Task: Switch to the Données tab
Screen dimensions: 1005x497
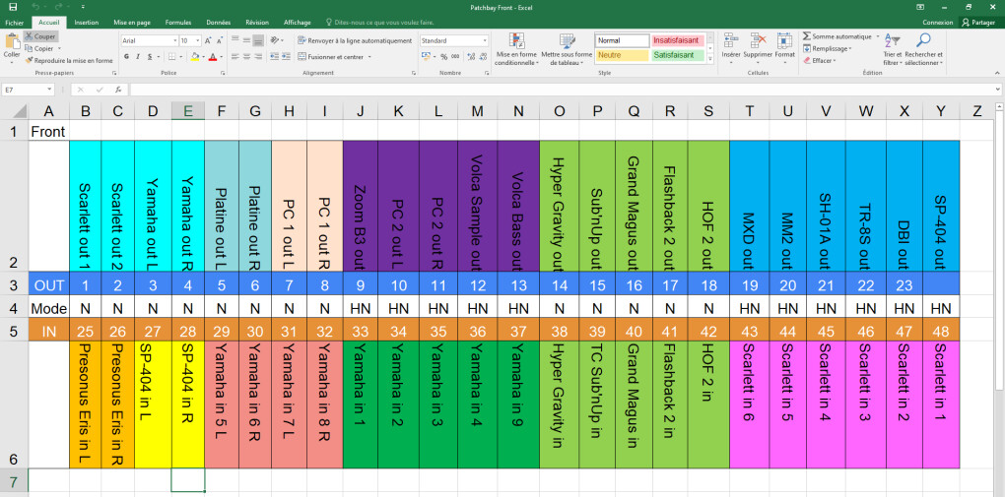Action: (219, 23)
